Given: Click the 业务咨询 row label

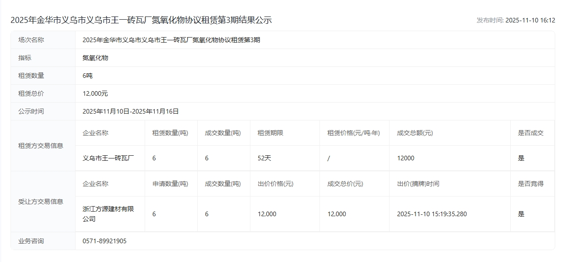Looking at the screenshot, I should click(31, 241).
